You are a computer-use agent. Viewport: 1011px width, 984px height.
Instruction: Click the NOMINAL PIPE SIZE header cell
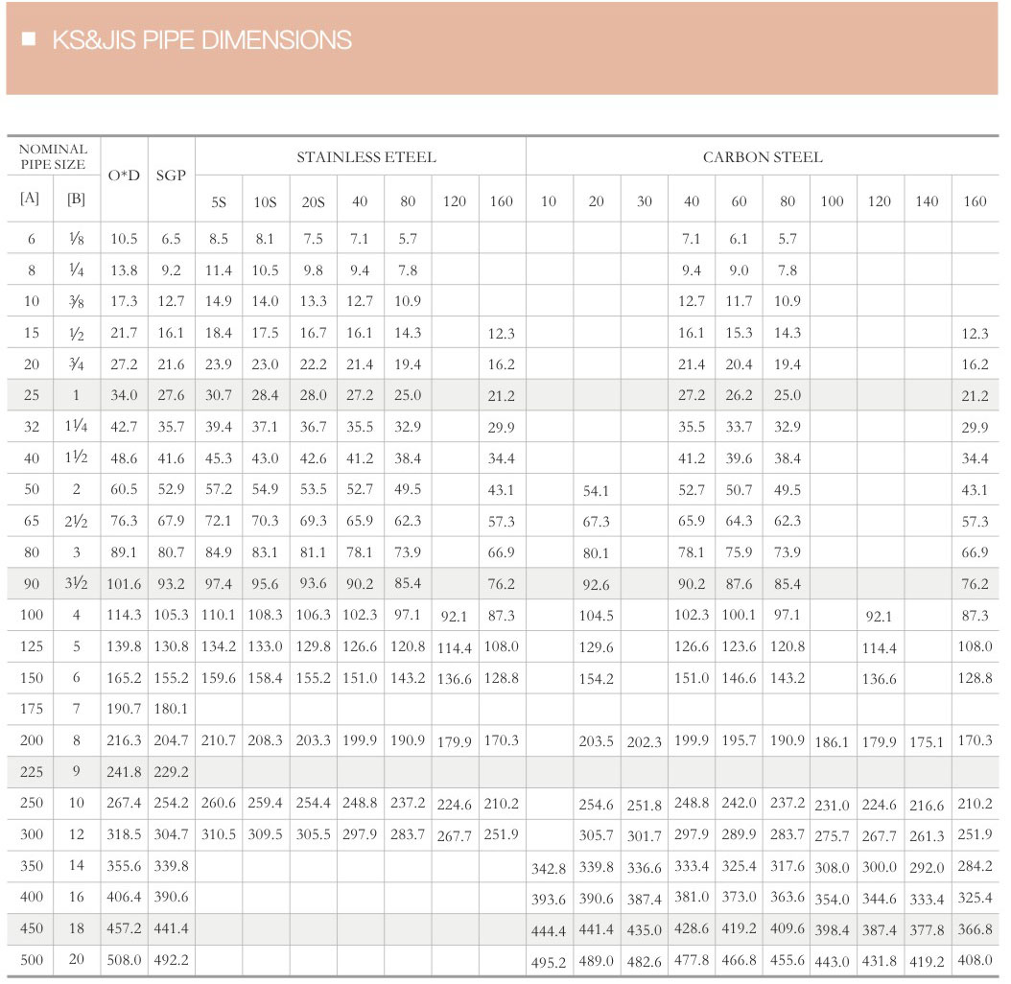53,156
